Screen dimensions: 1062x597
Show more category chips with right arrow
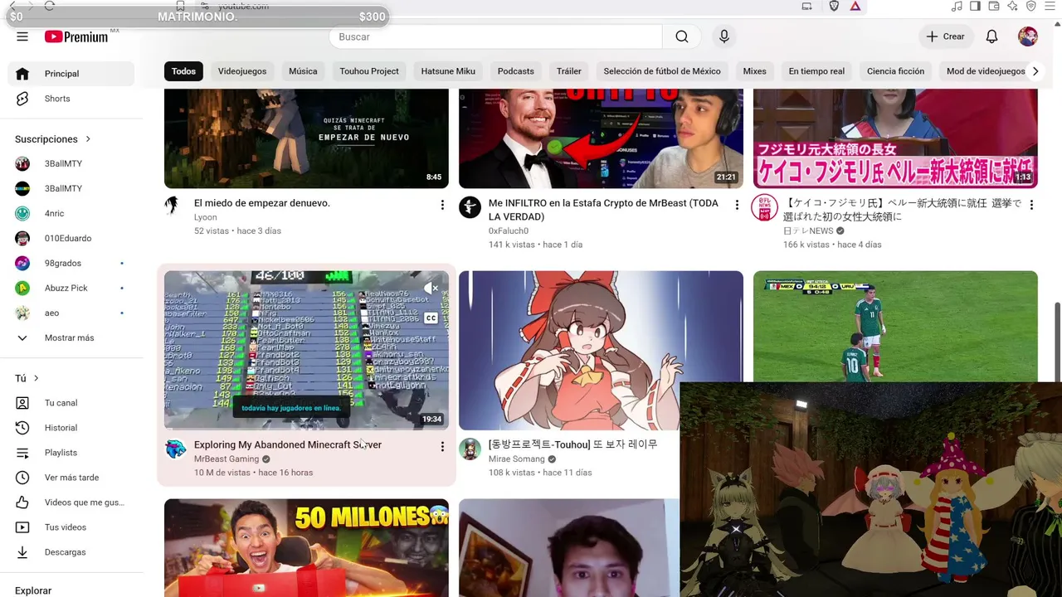1035,71
